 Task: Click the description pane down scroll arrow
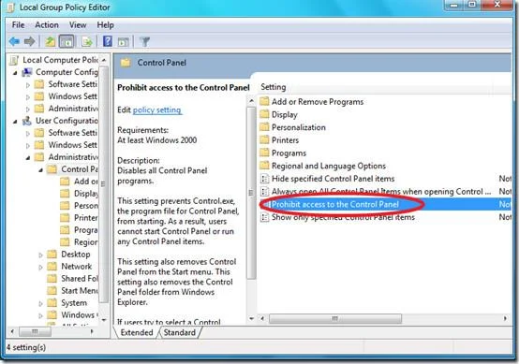(x=251, y=319)
